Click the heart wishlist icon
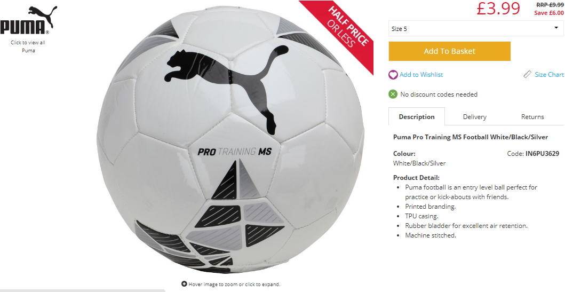This screenshot has width=565, height=292. (393, 75)
